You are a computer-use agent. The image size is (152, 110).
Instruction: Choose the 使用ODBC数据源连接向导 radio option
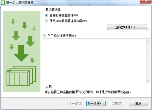[x=46, y=21]
